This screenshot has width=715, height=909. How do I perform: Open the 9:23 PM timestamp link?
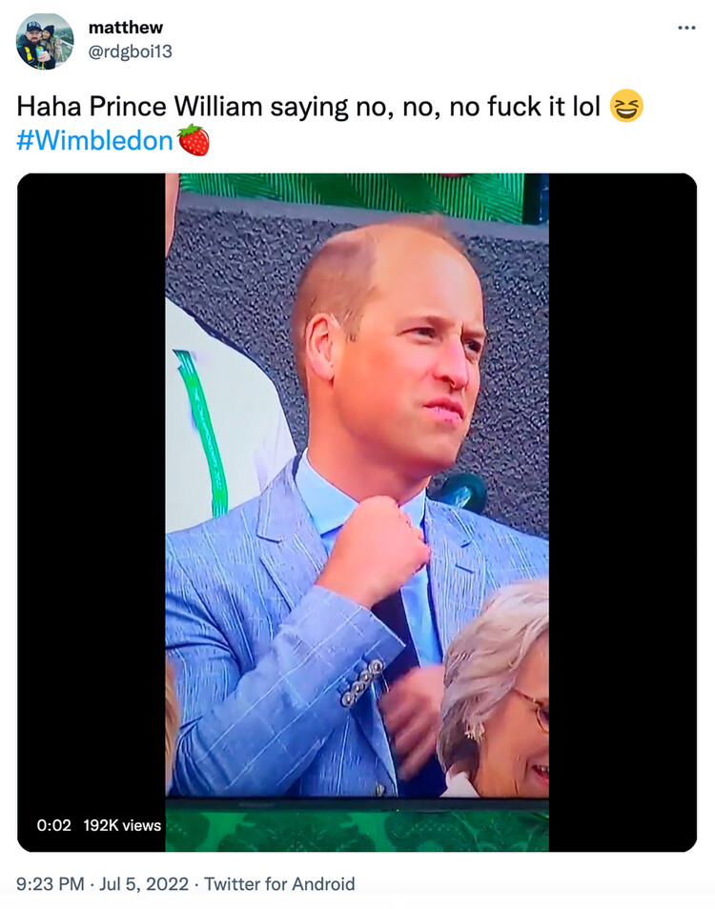[x=50, y=884]
